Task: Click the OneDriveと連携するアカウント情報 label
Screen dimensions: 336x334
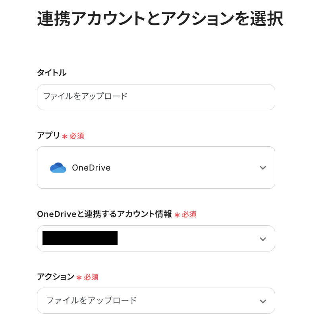Action: pyautogui.click(x=104, y=214)
